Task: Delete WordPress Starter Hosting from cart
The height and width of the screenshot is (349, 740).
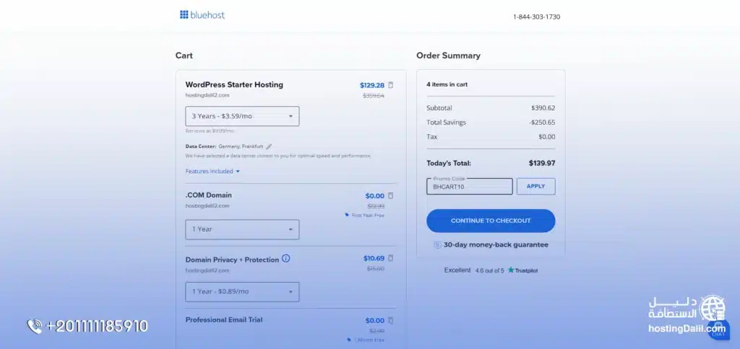Action: tap(390, 85)
